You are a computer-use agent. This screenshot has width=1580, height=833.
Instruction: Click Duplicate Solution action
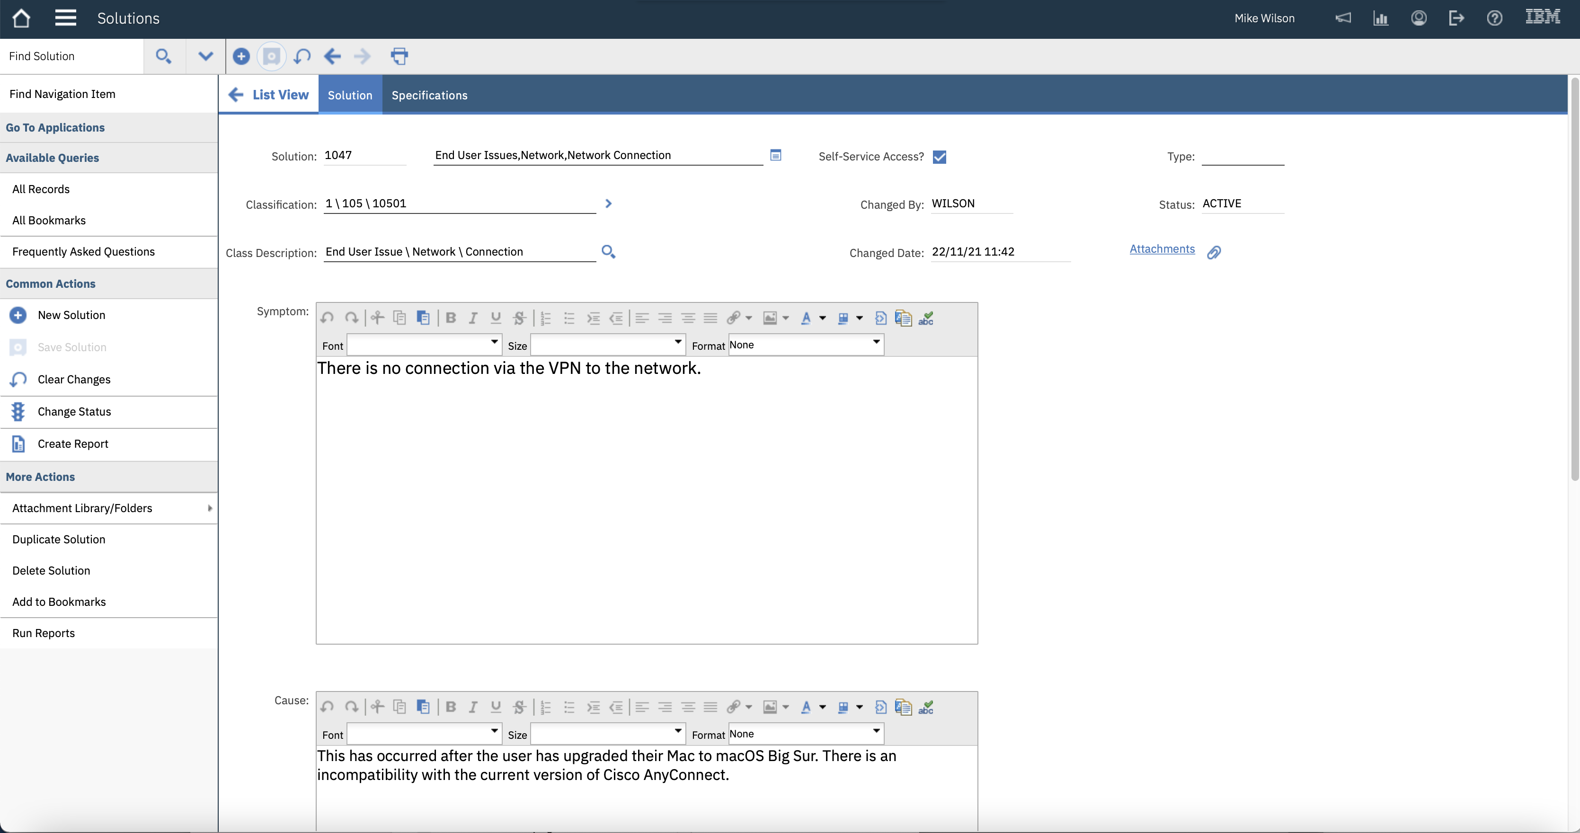(x=59, y=540)
